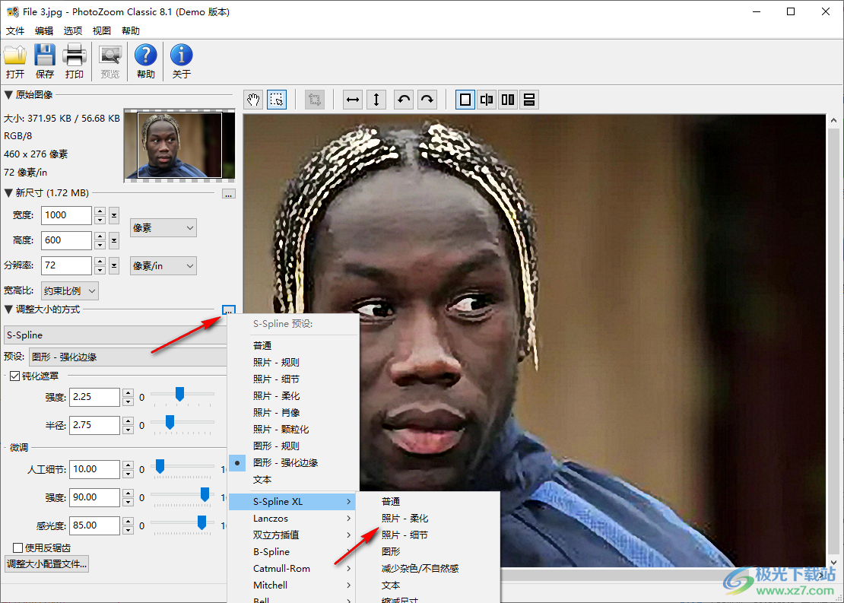The height and width of the screenshot is (603, 844).
Task: Adjust the fine-tune strength 90.00 slider
Action: (x=205, y=494)
